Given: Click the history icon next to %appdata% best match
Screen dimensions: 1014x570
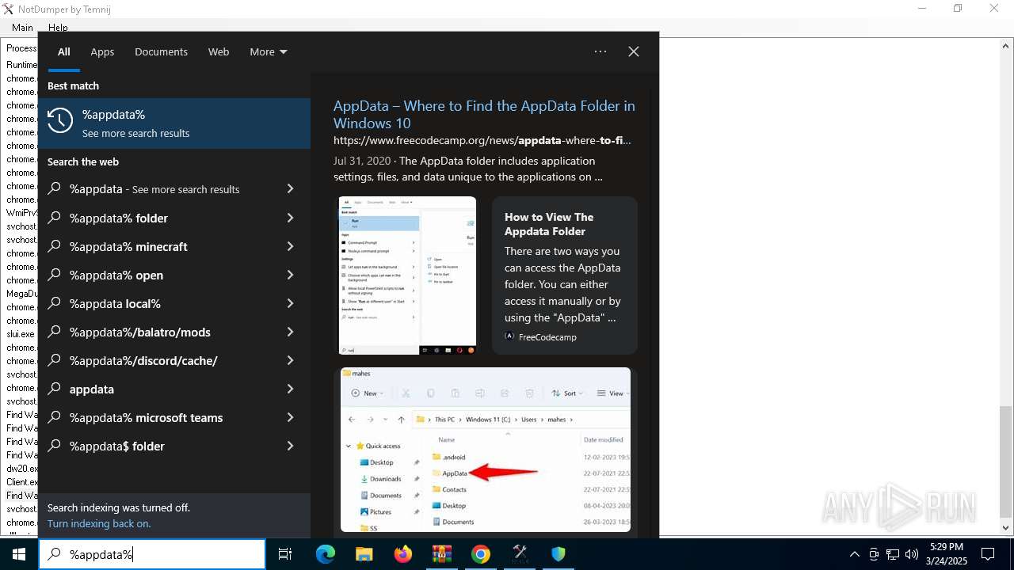Looking at the screenshot, I should coord(60,120).
